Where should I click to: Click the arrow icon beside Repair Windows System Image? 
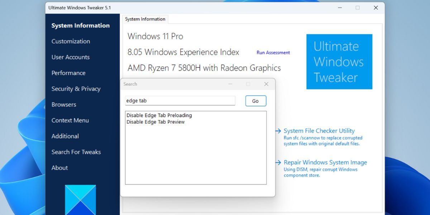pyautogui.click(x=278, y=162)
